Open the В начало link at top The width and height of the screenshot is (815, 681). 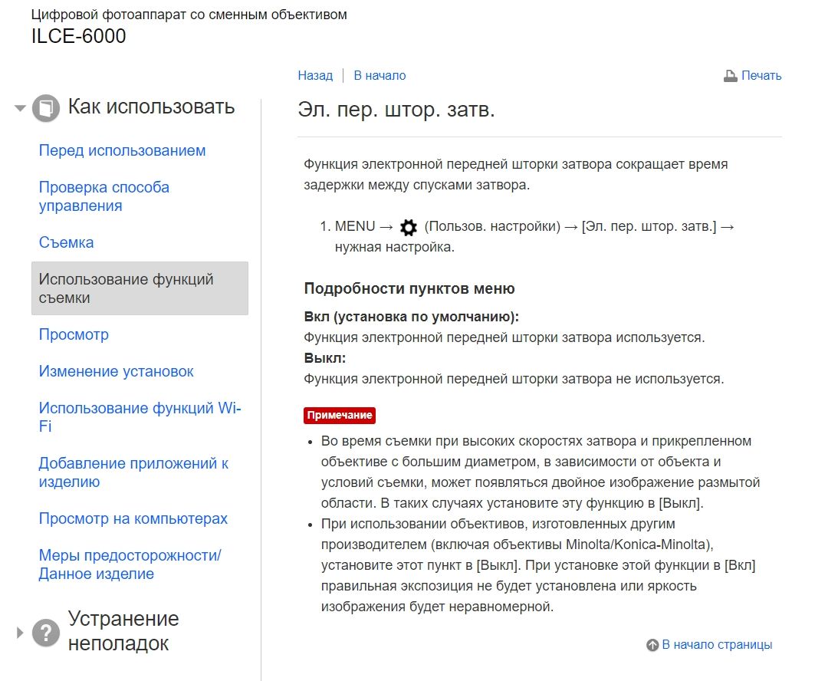[x=380, y=75]
